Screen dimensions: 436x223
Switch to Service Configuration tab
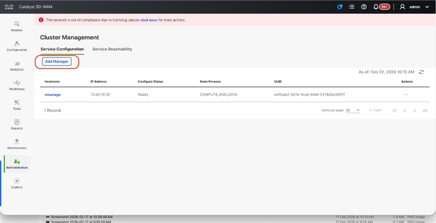[62, 49]
